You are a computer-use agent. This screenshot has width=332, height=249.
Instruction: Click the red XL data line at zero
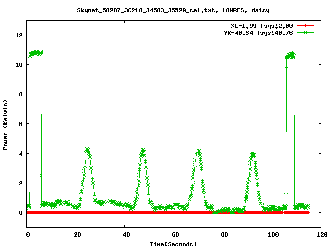168,212
